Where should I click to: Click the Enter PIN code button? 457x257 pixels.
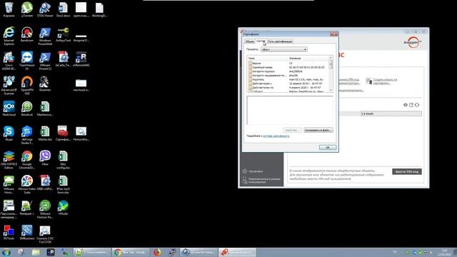(406, 171)
